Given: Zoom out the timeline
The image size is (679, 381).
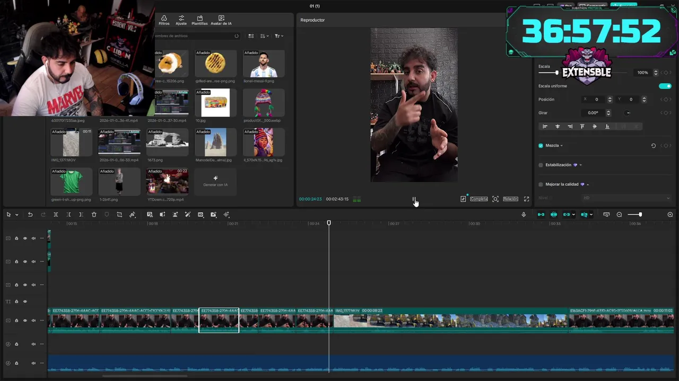Looking at the screenshot, I should point(619,214).
